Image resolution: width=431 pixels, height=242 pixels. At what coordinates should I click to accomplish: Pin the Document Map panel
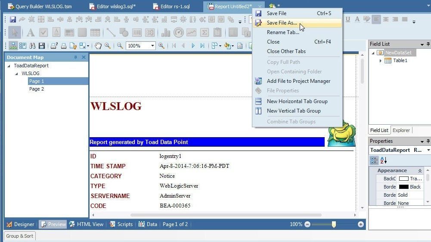[75, 57]
